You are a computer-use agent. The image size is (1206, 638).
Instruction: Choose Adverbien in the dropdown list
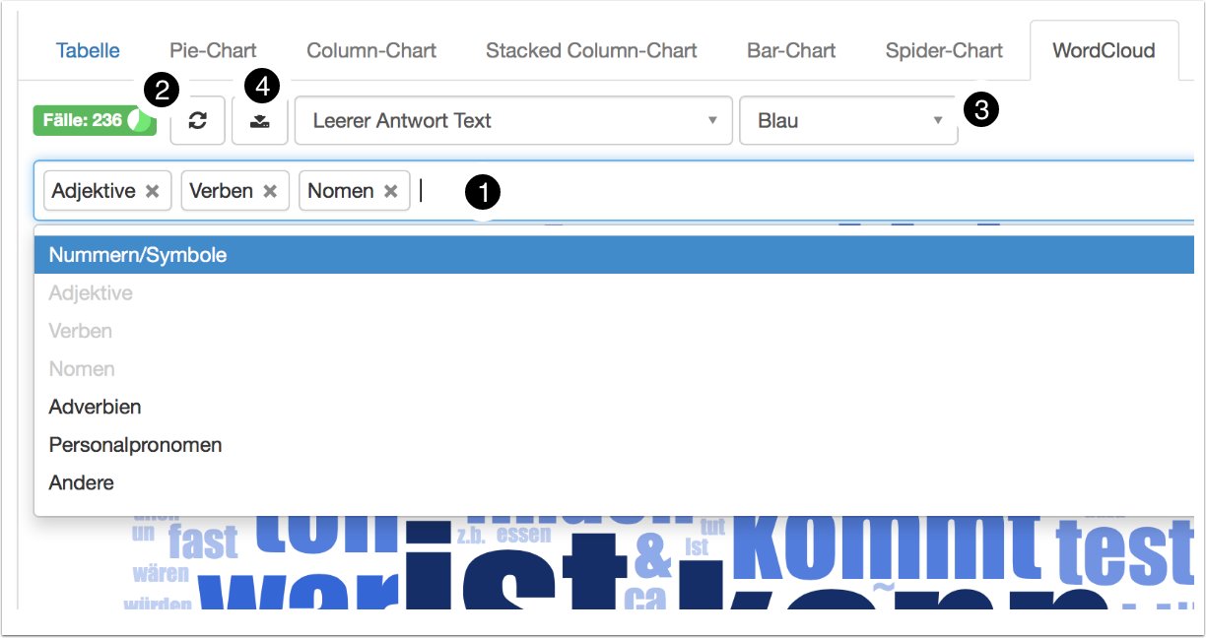95,407
